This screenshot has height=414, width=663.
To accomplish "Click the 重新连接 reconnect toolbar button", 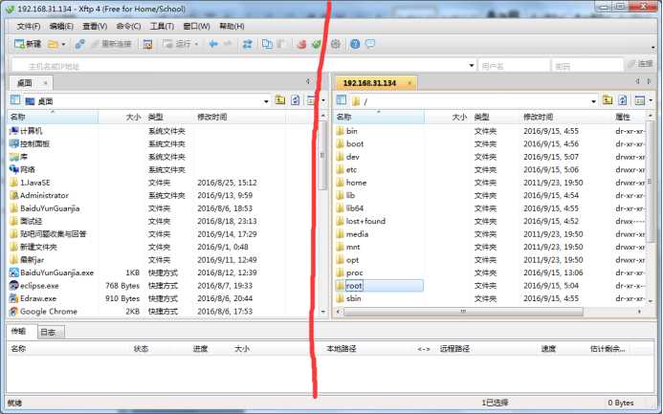I will click(111, 44).
